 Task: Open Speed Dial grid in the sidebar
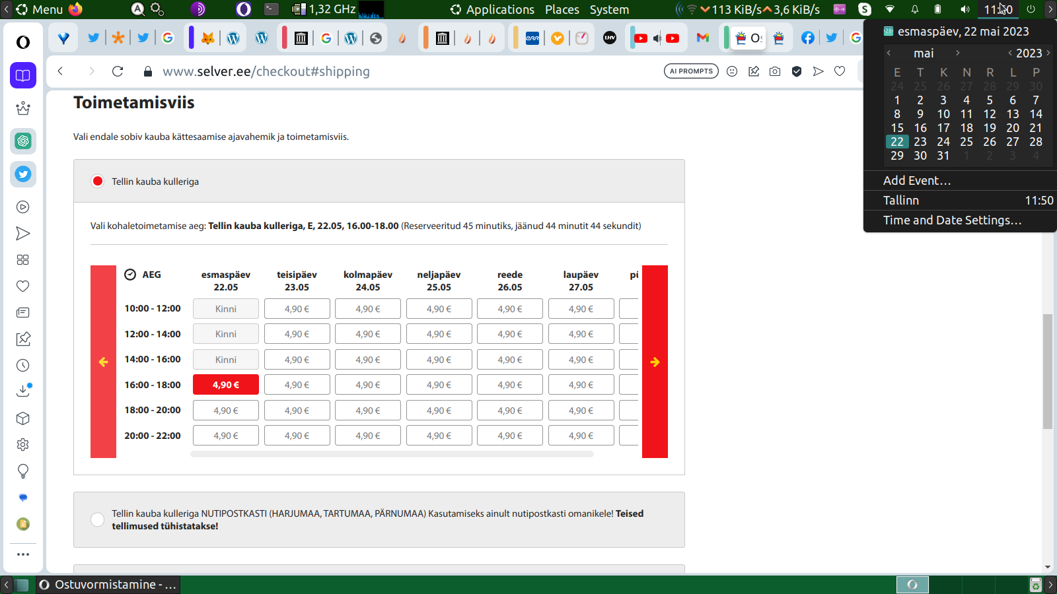[23, 260]
